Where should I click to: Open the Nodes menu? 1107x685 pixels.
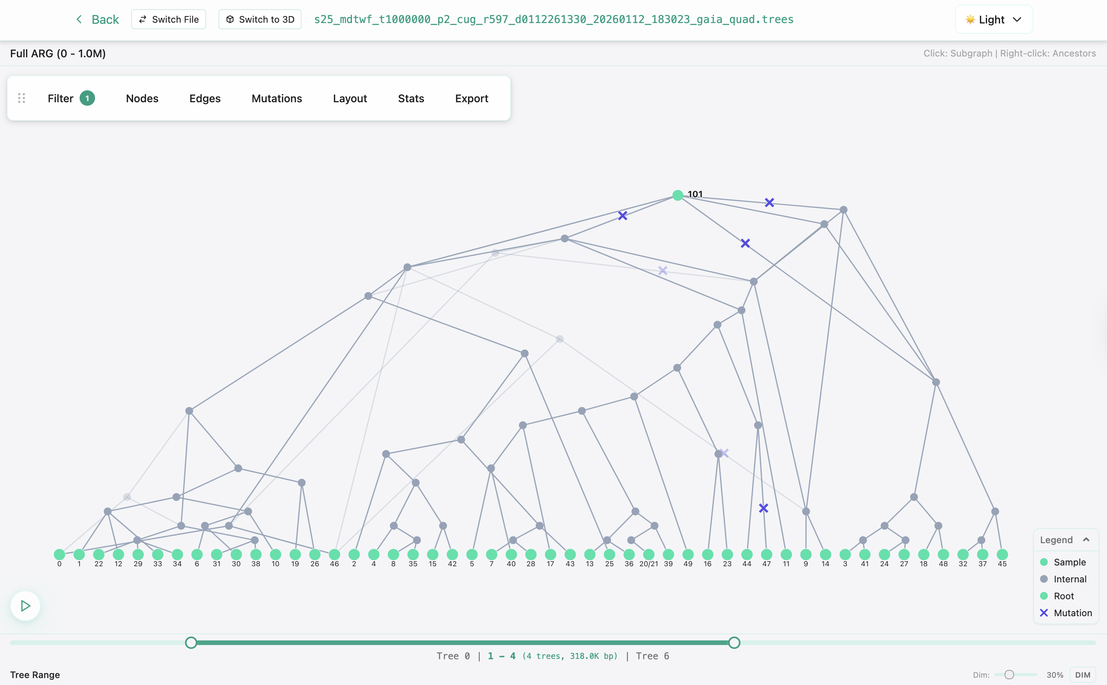click(142, 98)
